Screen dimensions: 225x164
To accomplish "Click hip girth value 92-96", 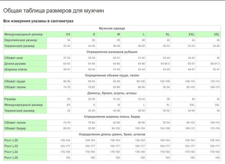I will [92, 128].
